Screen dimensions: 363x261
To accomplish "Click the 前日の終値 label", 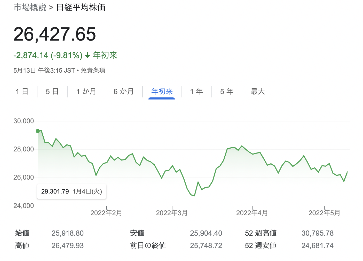I will tap(148, 245).
